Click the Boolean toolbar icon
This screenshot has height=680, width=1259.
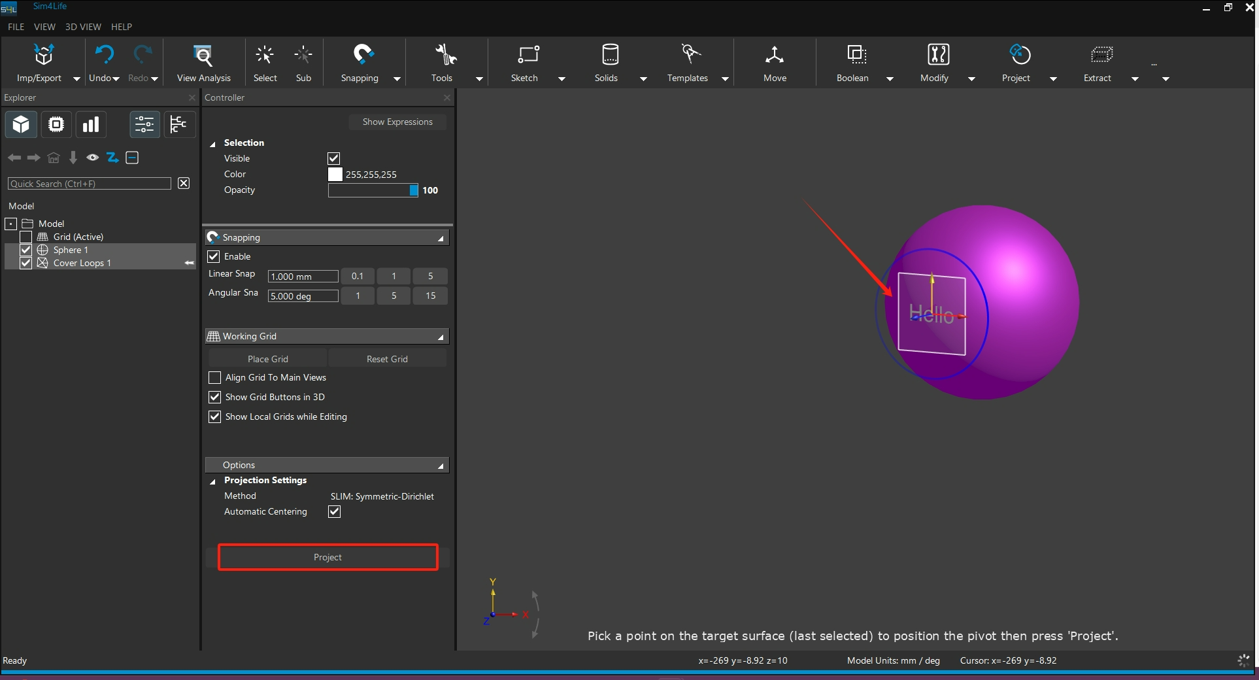tap(856, 55)
